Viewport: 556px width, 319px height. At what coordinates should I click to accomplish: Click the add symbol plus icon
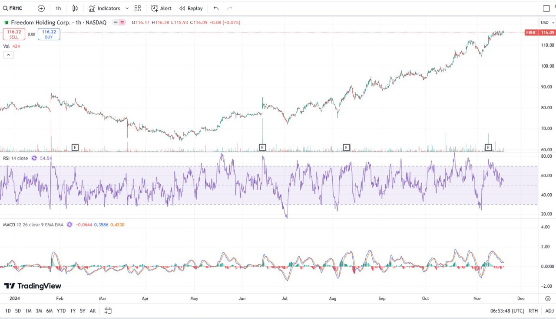[x=41, y=8]
